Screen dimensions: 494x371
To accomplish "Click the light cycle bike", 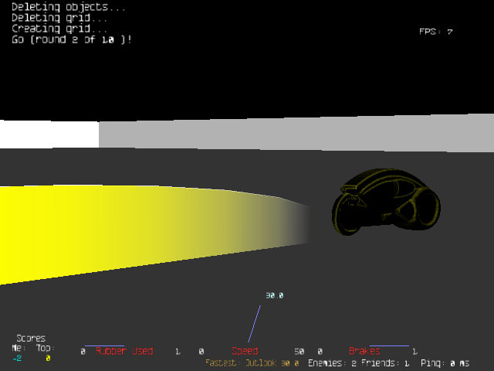I will click(381, 203).
